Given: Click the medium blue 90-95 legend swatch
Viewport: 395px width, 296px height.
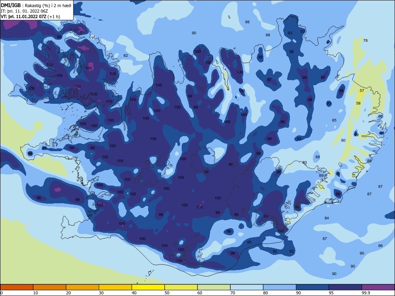Looking at the screenshot, I should [x=312, y=287].
